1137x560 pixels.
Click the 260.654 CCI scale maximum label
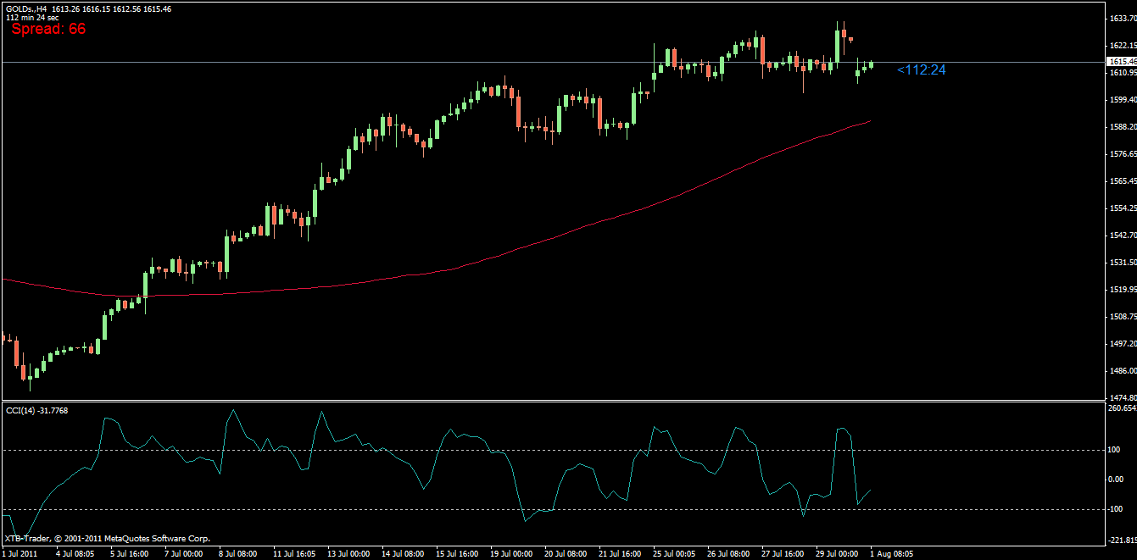[x=1121, y=408]
